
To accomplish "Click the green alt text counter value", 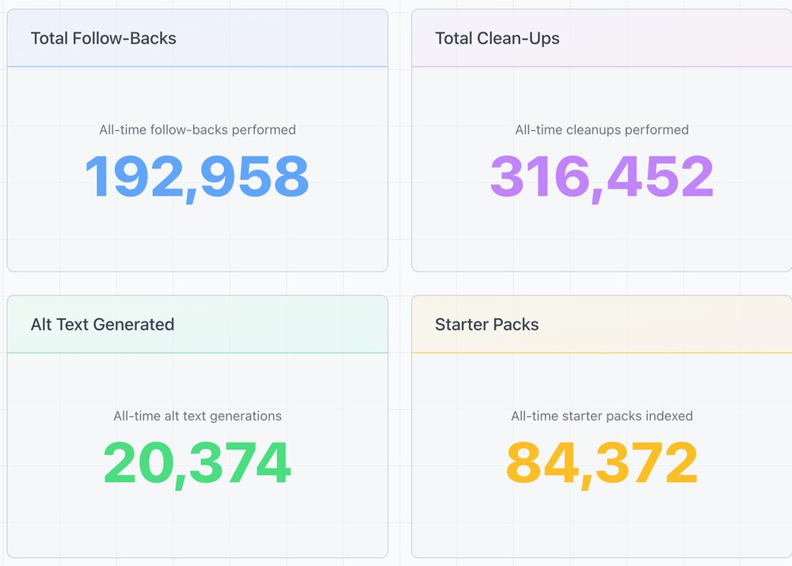I will pos(196,462).
